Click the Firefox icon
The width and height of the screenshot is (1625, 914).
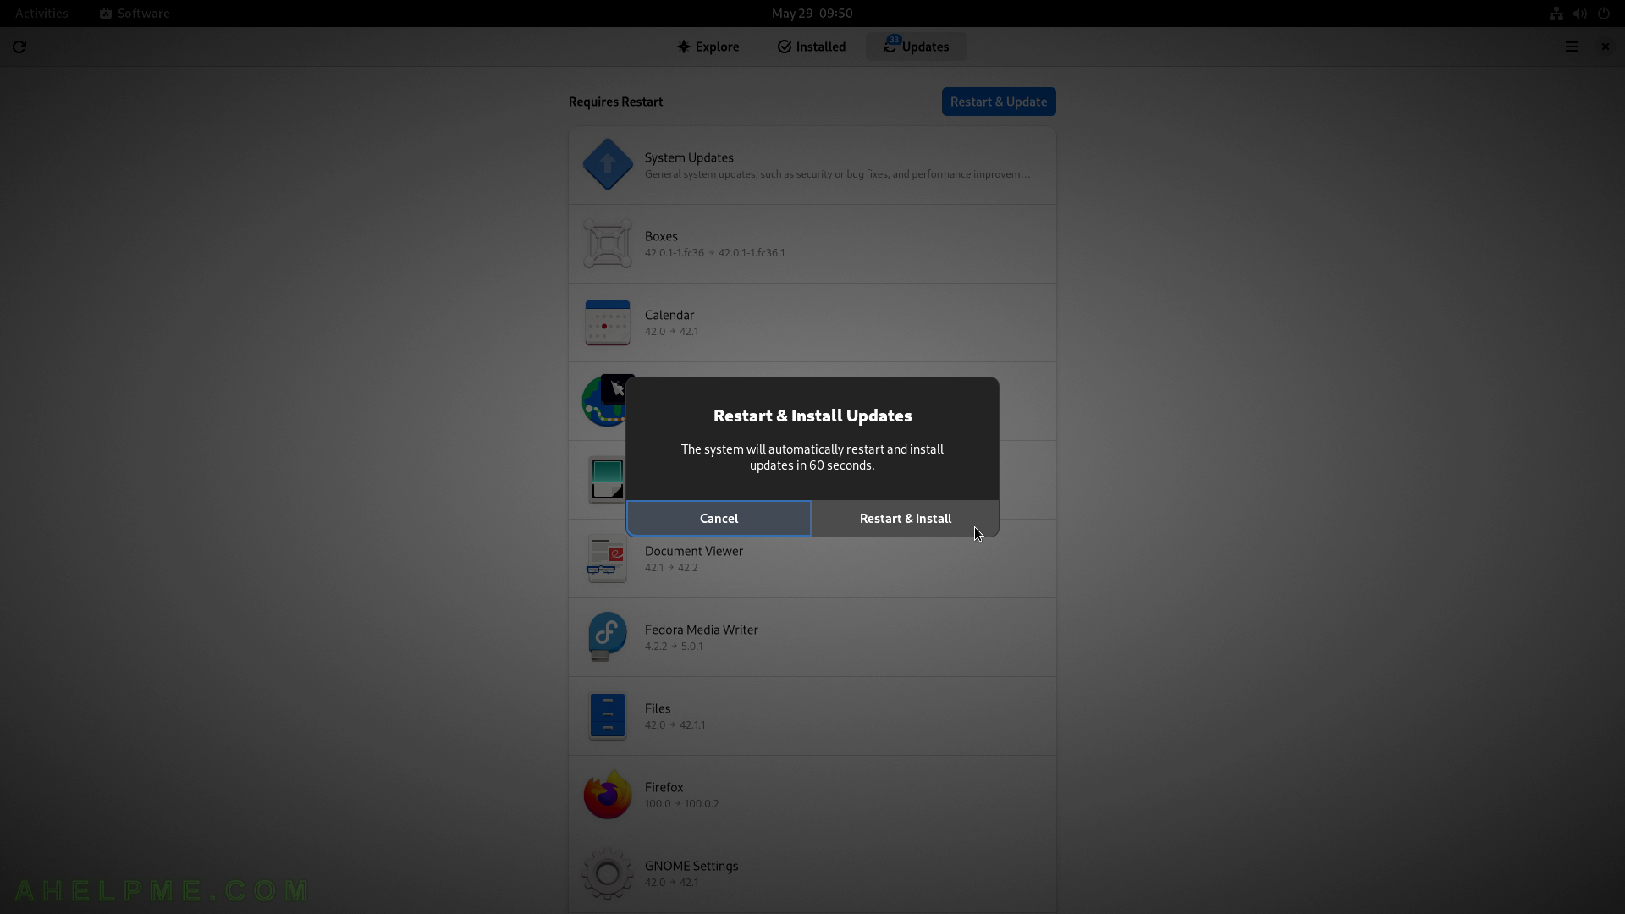[608, 795]
